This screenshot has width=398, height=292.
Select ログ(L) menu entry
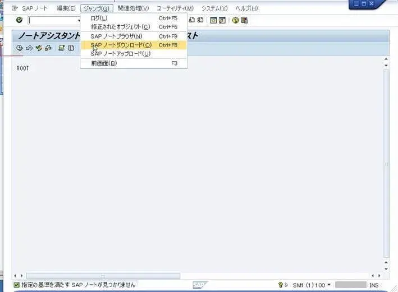[x=134, y=18]
